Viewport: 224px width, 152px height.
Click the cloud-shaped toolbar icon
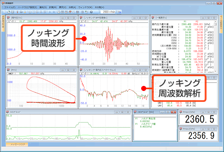tap(21, 12)
